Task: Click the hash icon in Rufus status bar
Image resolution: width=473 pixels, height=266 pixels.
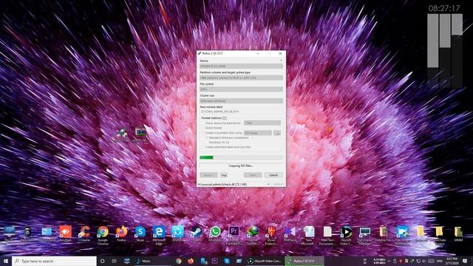Action: pyautogui.click(x=268, y=184)
